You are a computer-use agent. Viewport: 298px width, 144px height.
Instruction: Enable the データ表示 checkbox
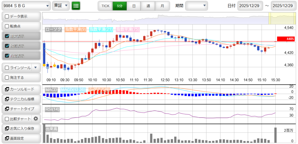(7, 17)
